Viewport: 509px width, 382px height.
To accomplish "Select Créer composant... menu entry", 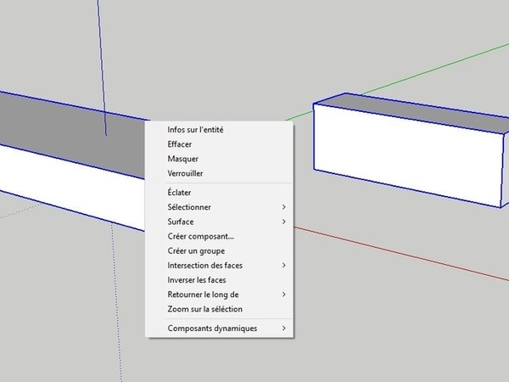I will (200, 236).
